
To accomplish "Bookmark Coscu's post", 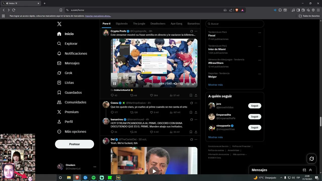I will pos(191,112).
